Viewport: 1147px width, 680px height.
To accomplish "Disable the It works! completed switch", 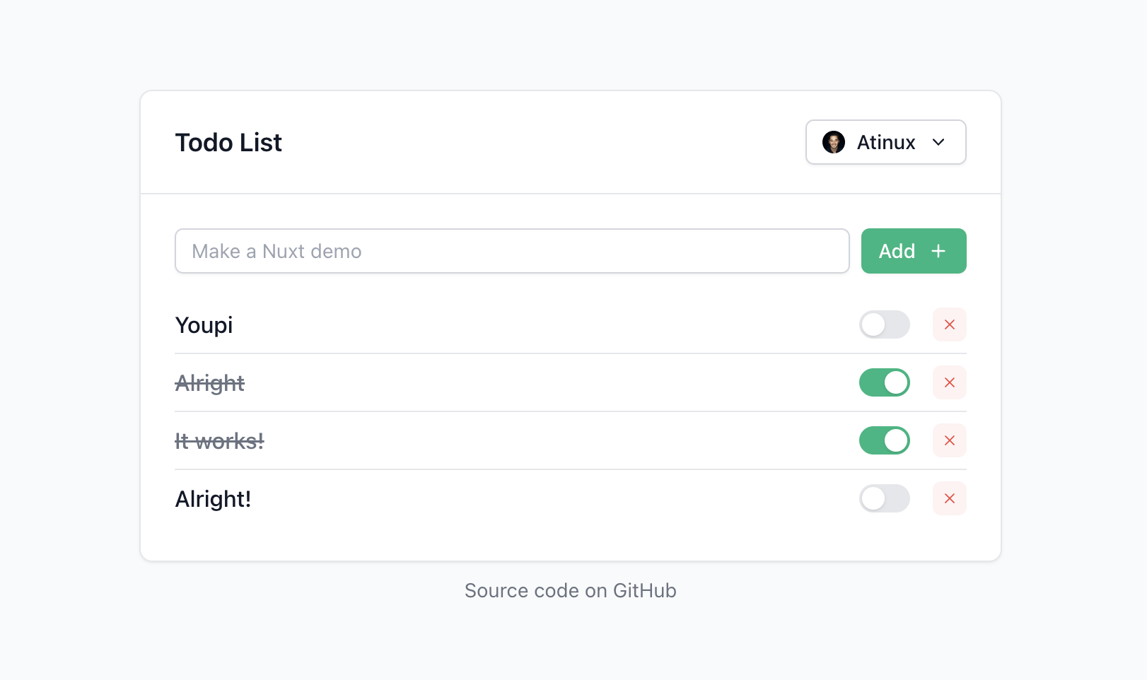I will [885, 440].
